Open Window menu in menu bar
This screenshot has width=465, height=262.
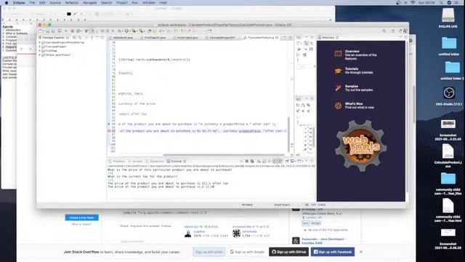point(149,3)
